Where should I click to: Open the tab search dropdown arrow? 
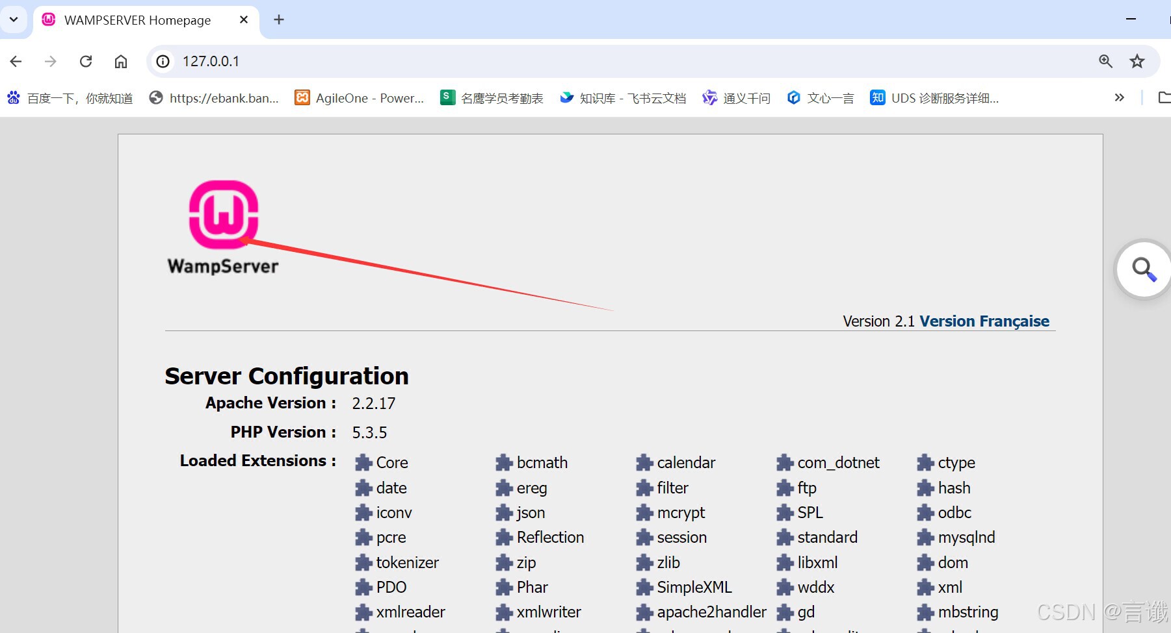[14, 19]
